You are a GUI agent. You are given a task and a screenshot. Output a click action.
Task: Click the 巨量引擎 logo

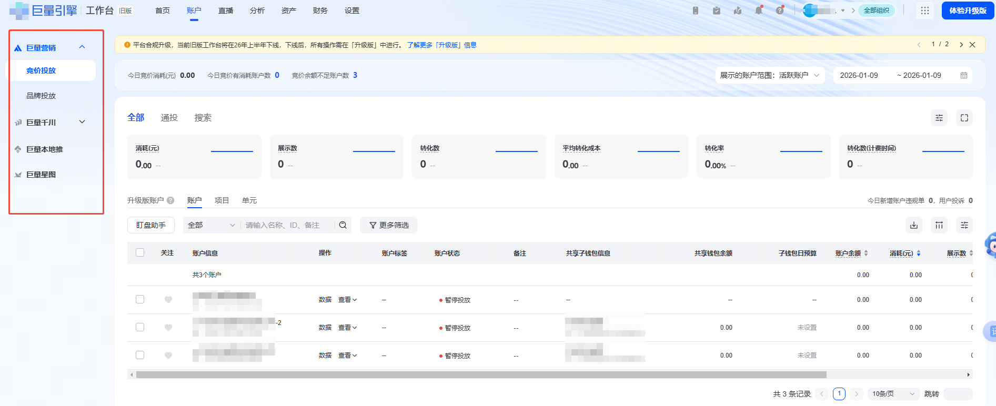[x=43, y=11]
